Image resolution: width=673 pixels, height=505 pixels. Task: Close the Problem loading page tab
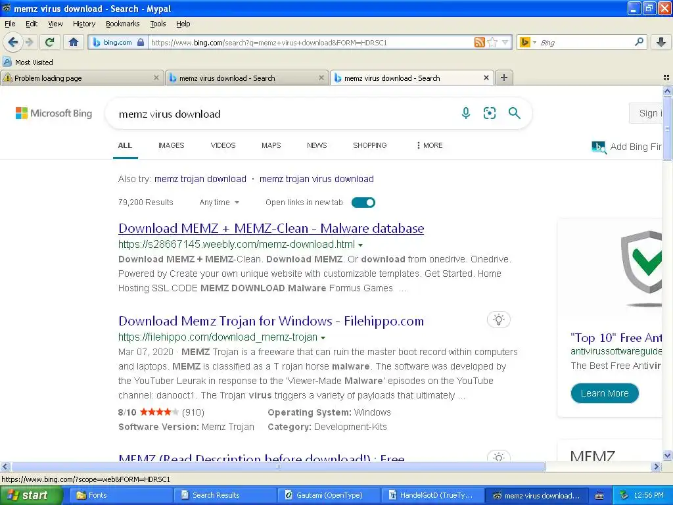pos(156,78)
